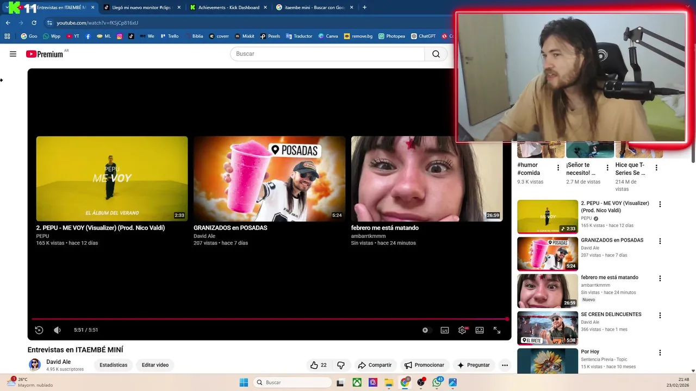This screenshot has height=391, width=696.
Task: Click the video progress bar
Action: [x=269, y=319]
